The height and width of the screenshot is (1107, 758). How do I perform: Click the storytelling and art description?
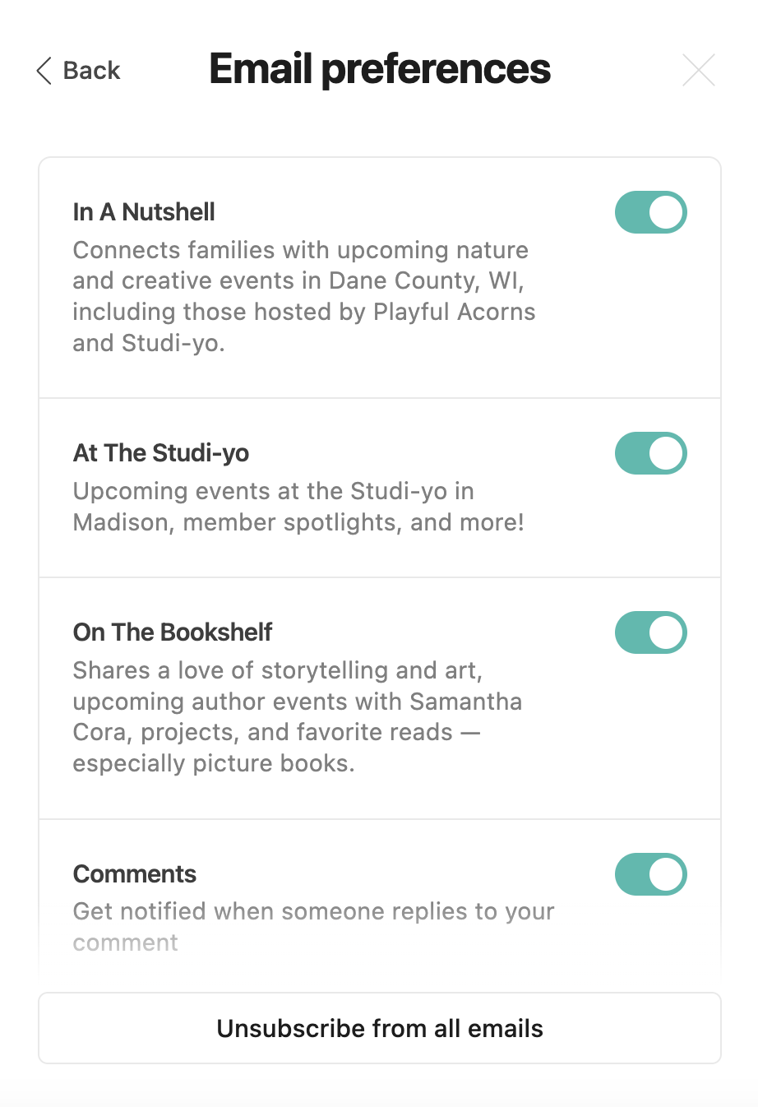coord(297,716)
